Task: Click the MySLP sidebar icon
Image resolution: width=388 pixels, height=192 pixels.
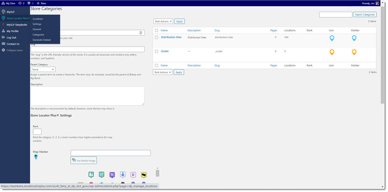Action: 3,12
